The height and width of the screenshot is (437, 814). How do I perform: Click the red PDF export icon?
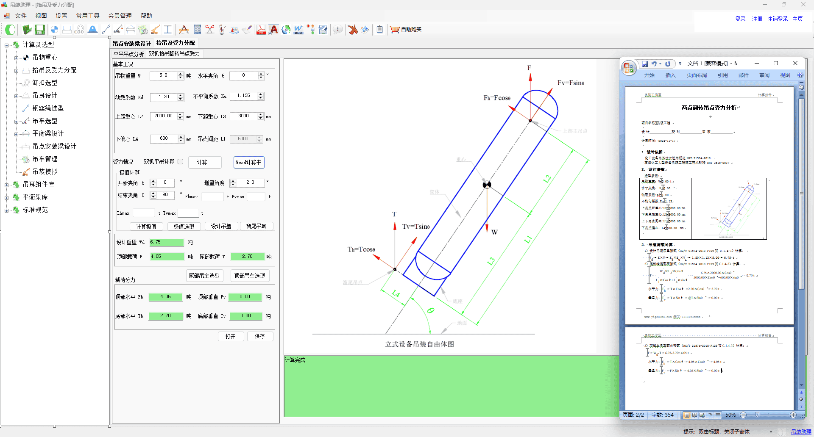point(261,30)
